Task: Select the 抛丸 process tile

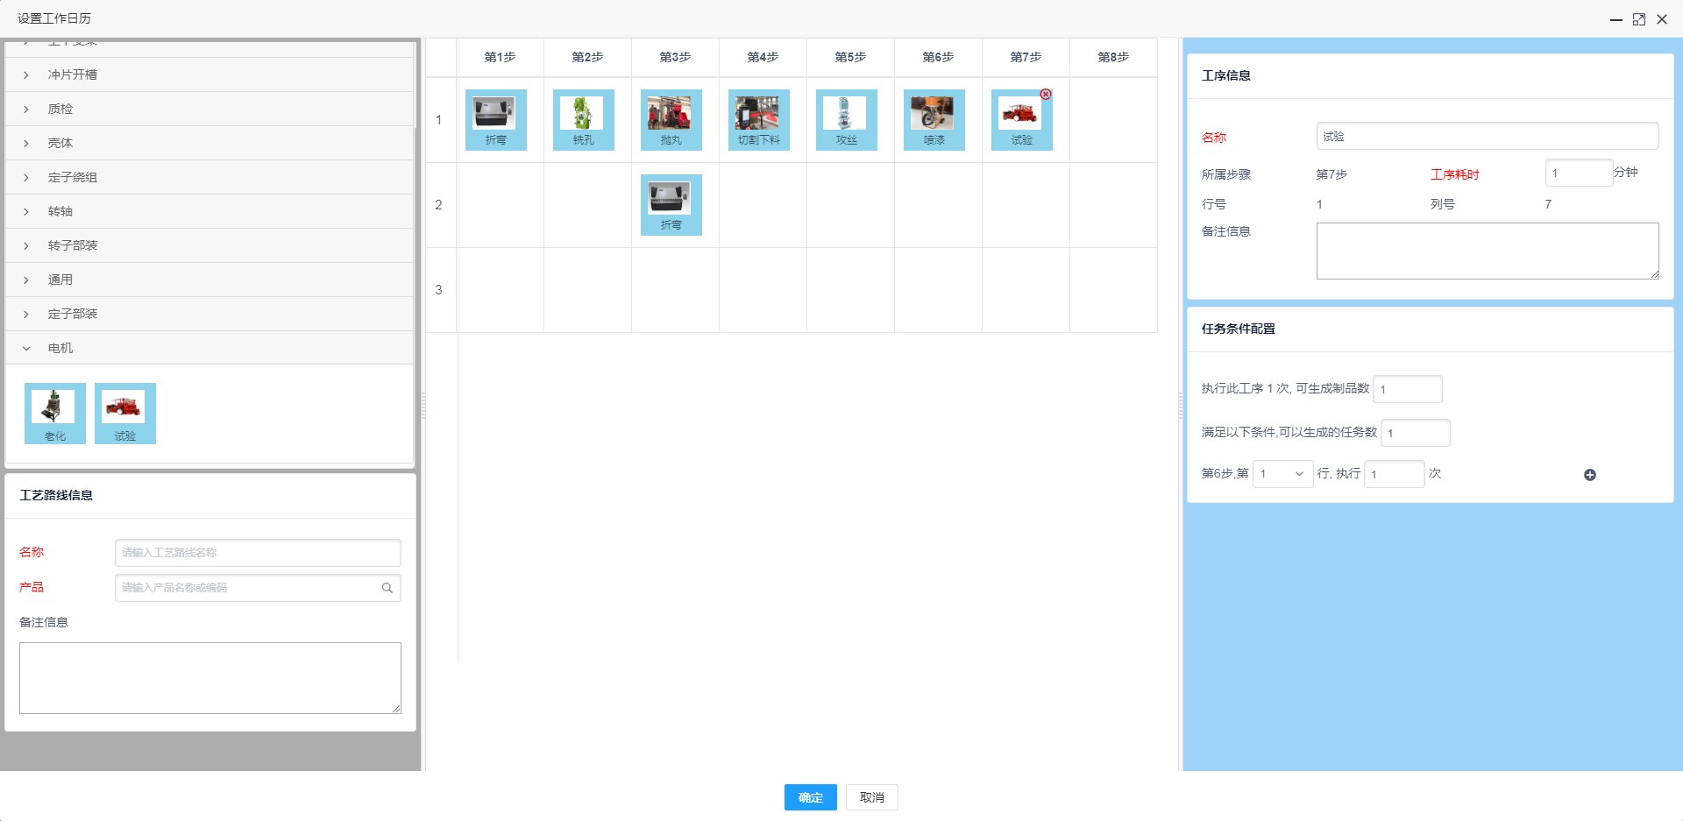Action: [671, 120]
